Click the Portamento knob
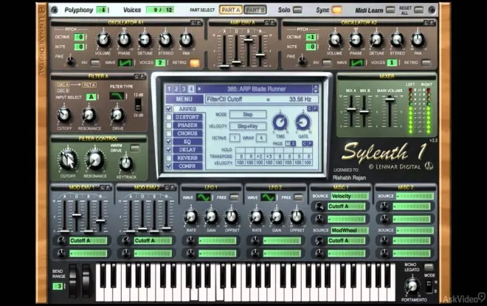The height and width of the screenshot is (306, 487). coord(412,286)
